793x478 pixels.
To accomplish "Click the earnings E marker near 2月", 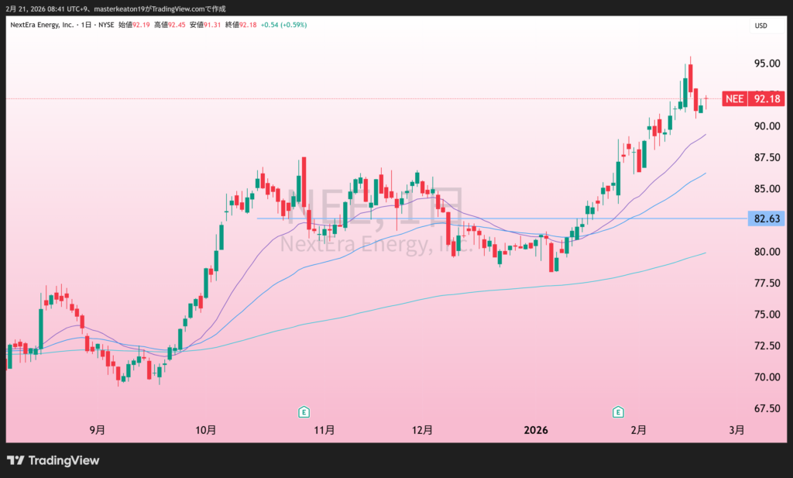I will point(618,411).
